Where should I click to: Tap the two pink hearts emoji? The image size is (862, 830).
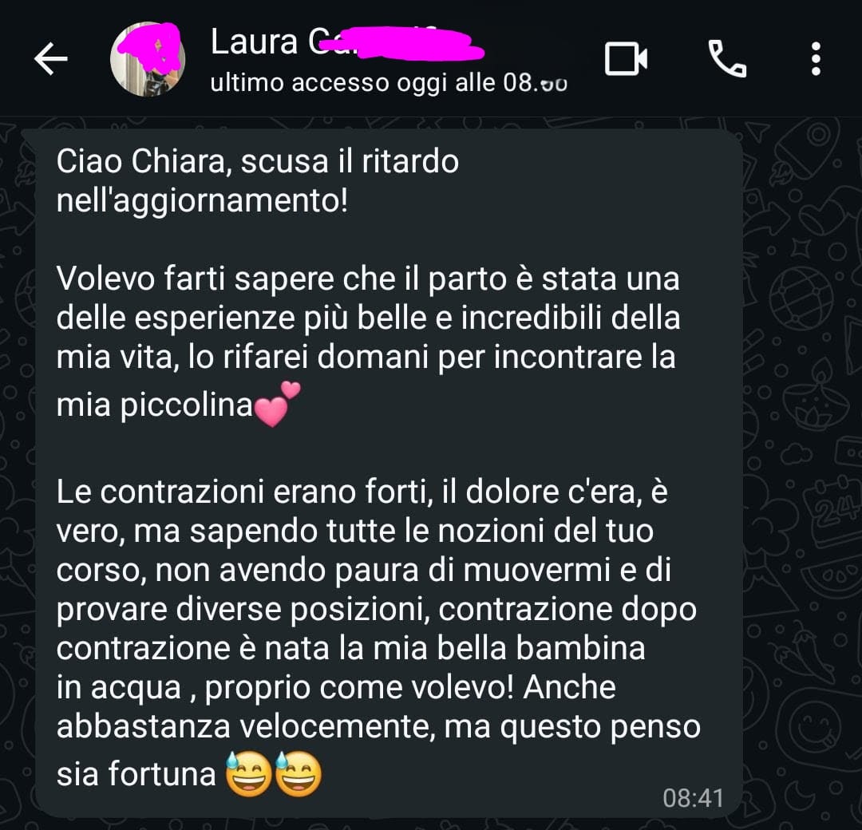click(x=278, y=405)
